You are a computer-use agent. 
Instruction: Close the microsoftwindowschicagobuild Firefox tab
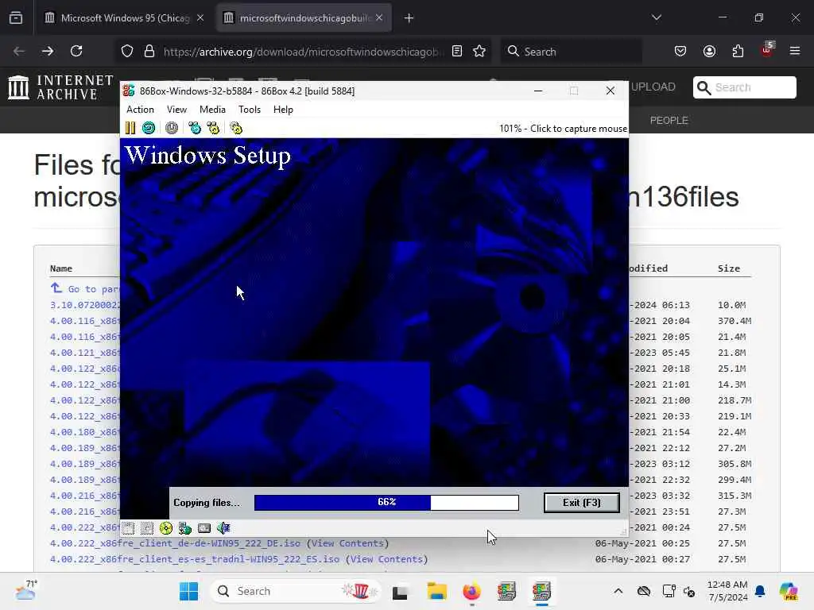pos(379,17)
